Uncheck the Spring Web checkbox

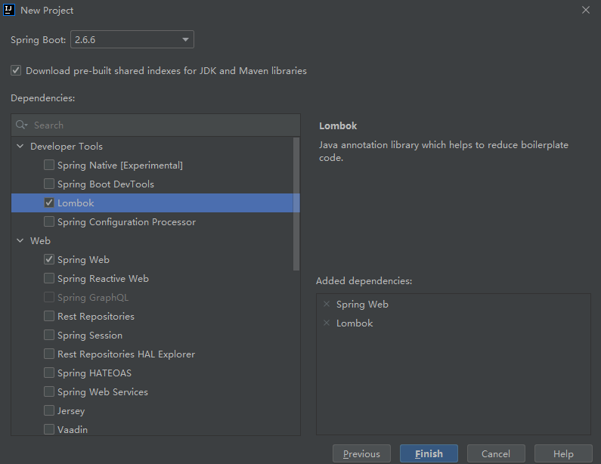tap(49, 259)
